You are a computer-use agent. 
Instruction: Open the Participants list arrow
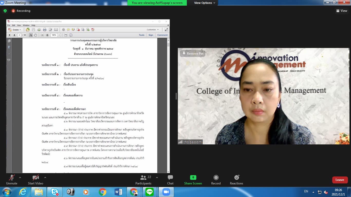157,178
